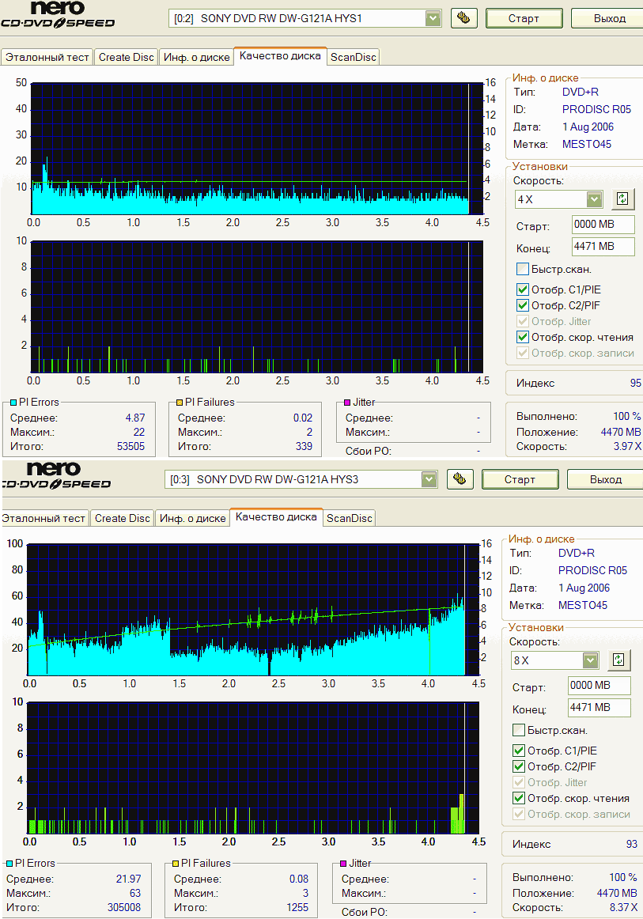Toggle Отобр. скор. чтения in top window

point(522,337)
